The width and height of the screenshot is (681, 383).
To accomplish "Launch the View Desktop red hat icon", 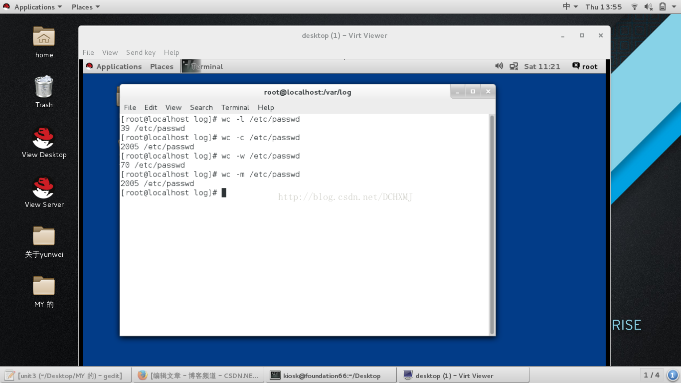I will (x=43, y=137).
